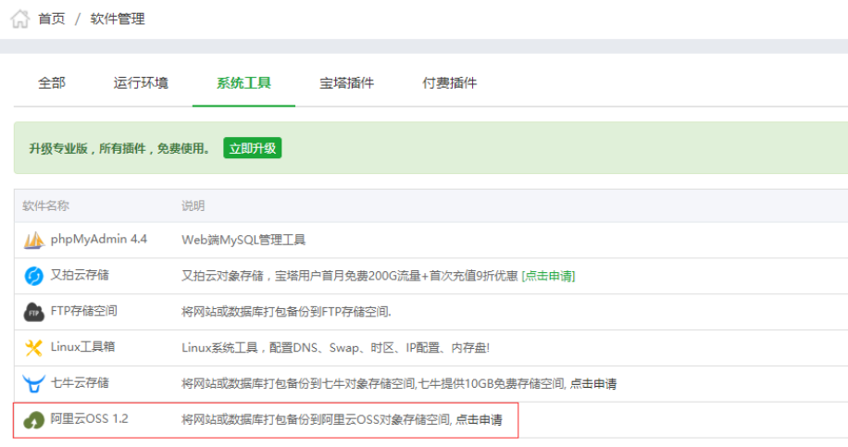Click 点击申请 link in 阿里云OSS row
Viewport: 848px width, 447px height.
pos(479,419)
